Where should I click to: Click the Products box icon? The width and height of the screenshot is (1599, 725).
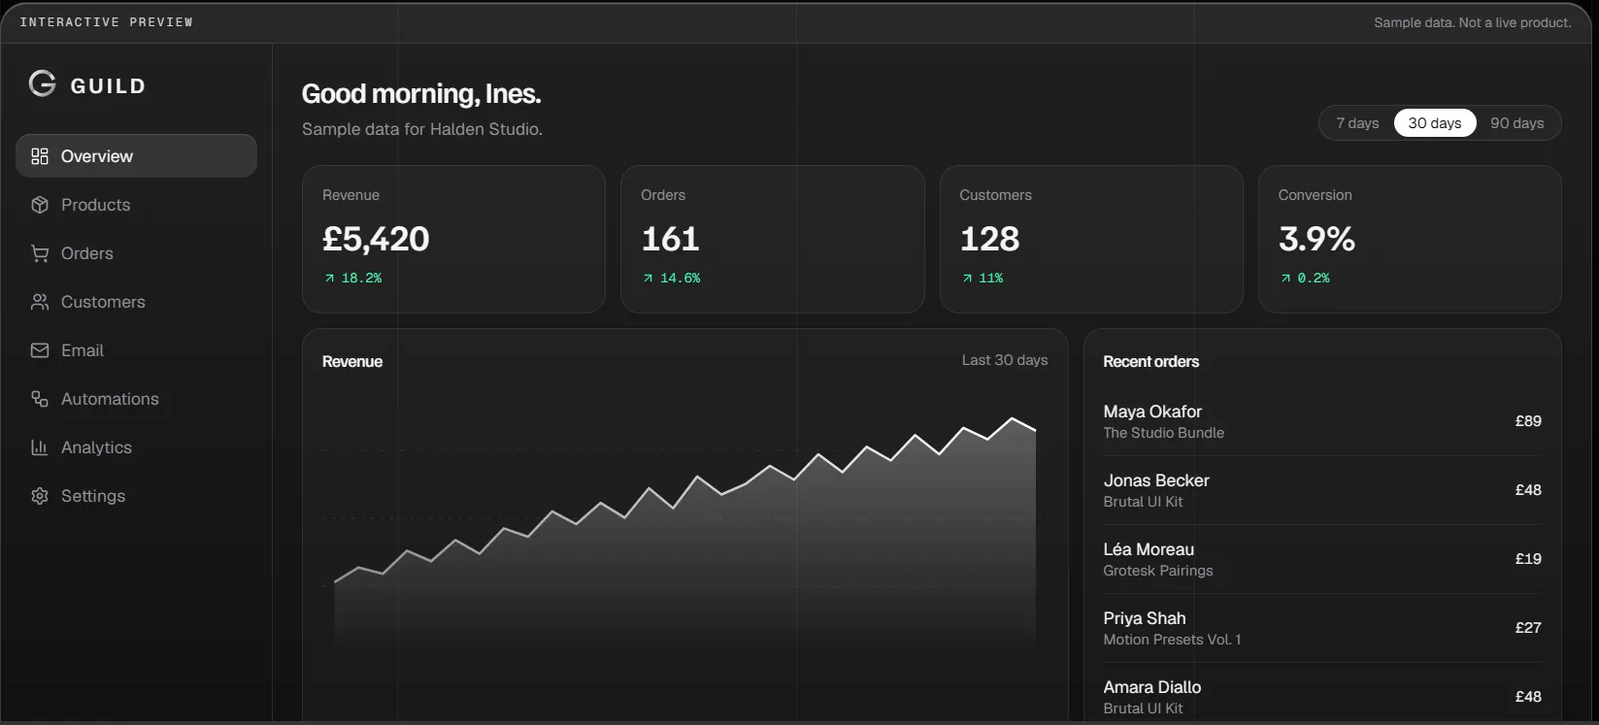pos(40,205)
